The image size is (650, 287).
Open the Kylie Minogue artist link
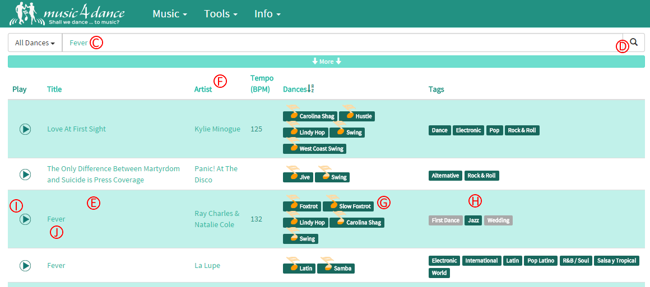[x=217, y=129]
